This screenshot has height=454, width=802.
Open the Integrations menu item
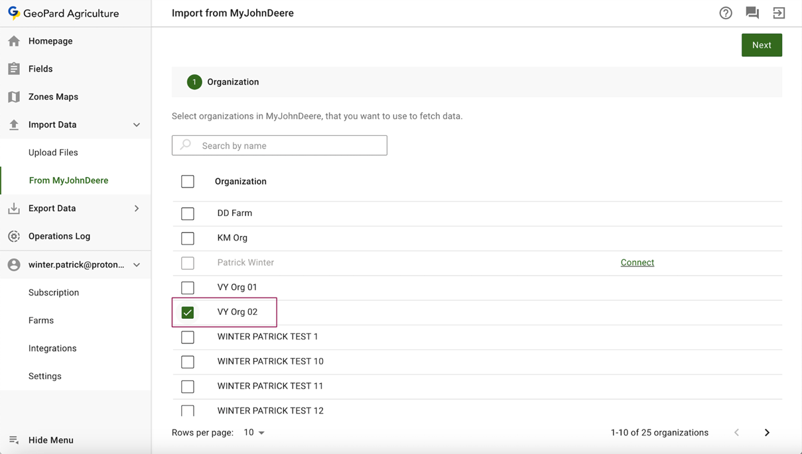point(52,348)
